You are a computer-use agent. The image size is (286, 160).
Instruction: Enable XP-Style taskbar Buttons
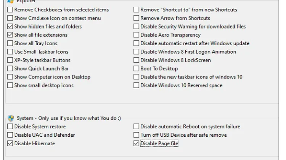(10, 60)
